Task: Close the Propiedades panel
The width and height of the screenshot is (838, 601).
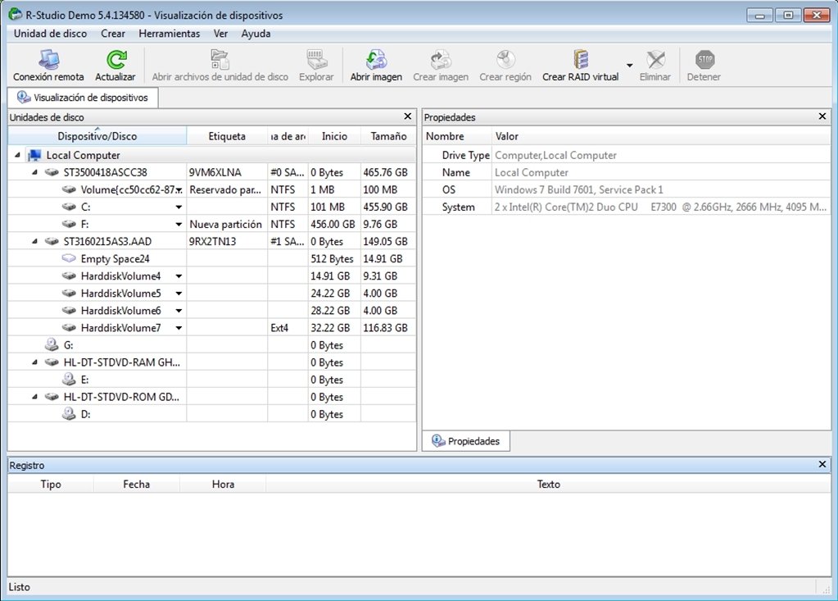Action: tap(822, 116)
